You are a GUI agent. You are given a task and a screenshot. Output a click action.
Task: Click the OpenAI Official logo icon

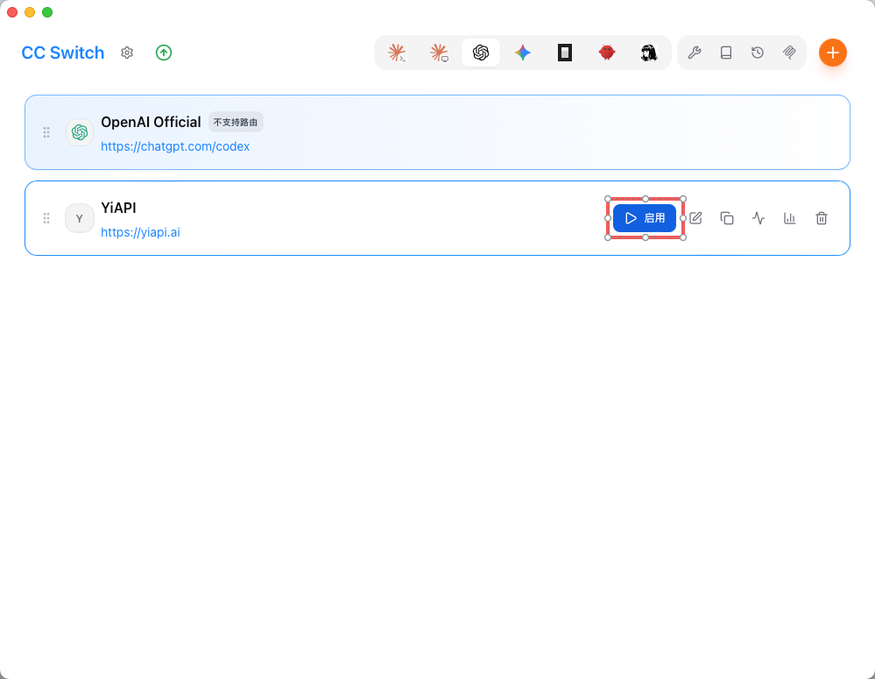(80, 132)
